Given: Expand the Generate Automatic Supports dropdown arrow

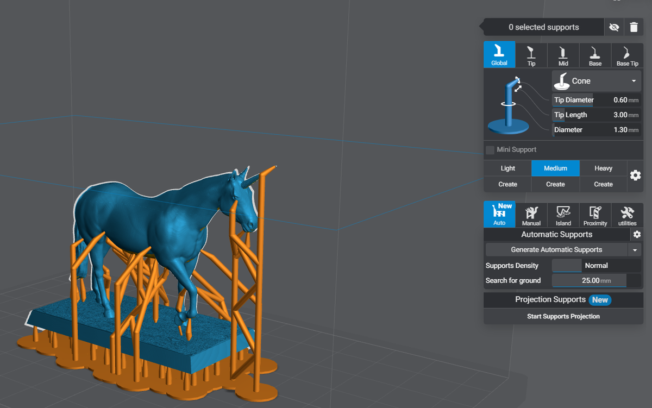Looking at the screenshot, I should pos(634,249).
